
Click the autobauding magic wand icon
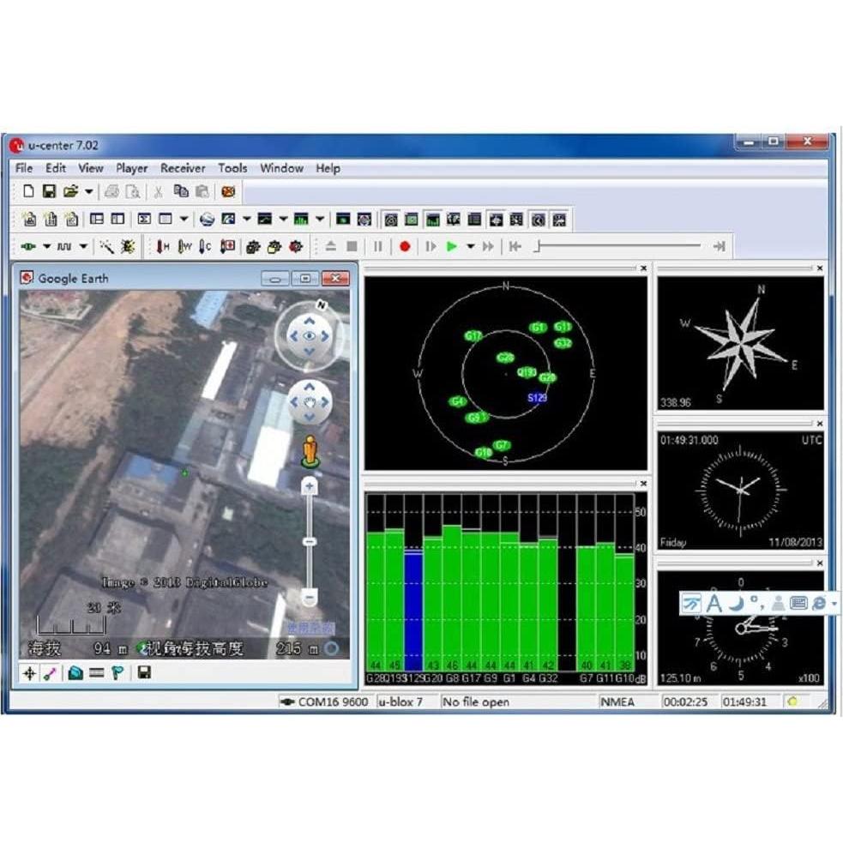click(x=106, y=247)
